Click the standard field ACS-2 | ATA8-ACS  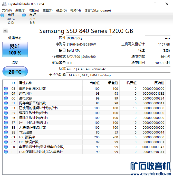pos(118,69)
